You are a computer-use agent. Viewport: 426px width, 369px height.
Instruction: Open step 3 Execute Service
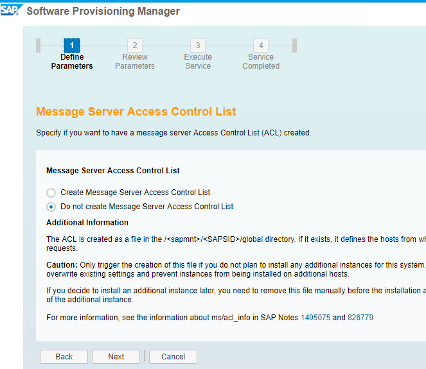pyautogui.click(x=198, y=46)
